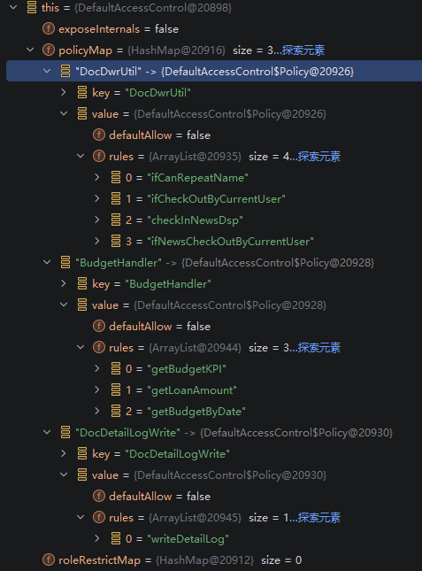Expand rule 0 "ifCanRepeatName" entry

point(97,177)
